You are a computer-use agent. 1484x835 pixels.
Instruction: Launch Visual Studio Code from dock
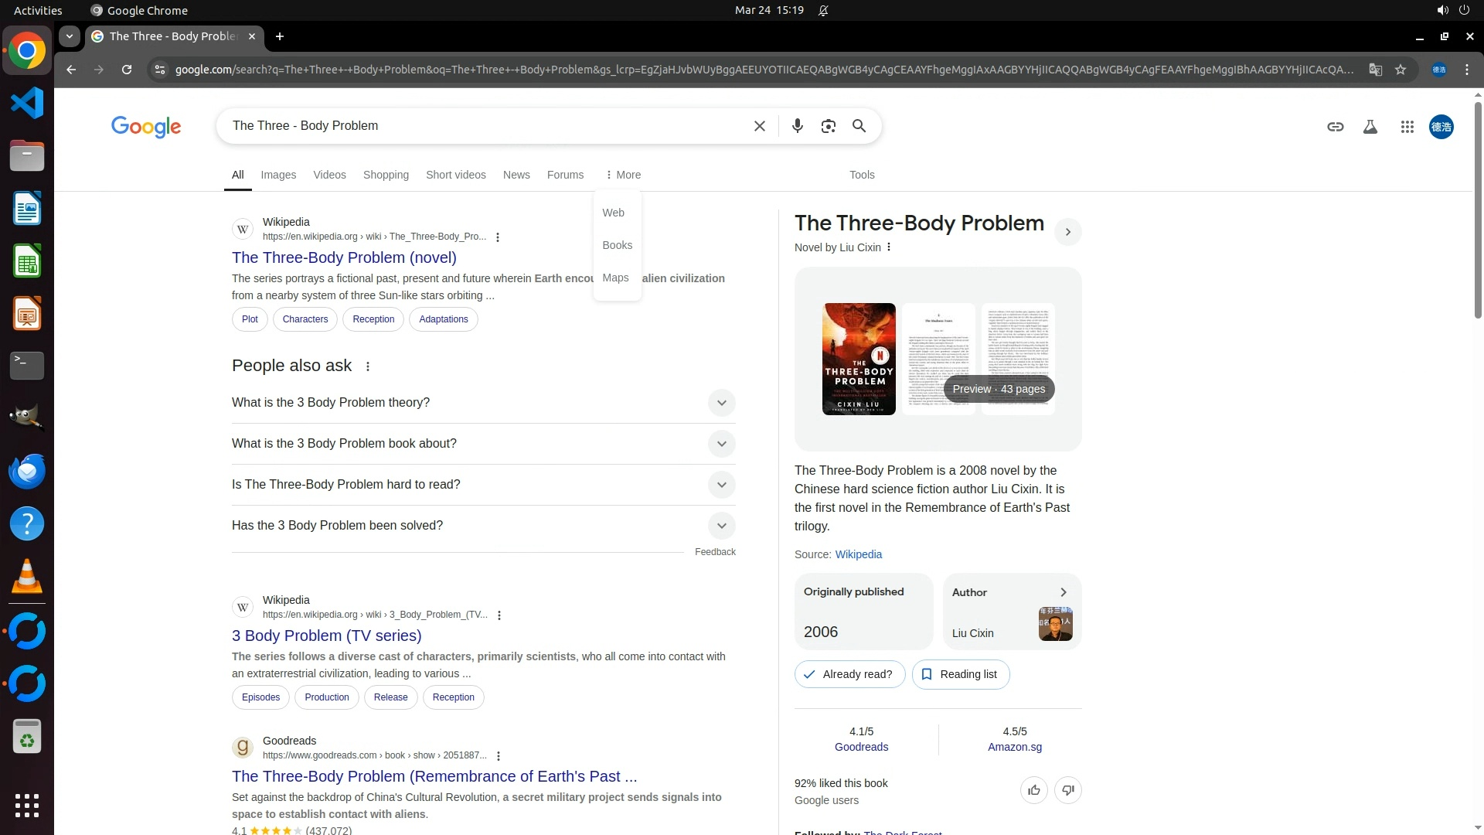point(27,103)
